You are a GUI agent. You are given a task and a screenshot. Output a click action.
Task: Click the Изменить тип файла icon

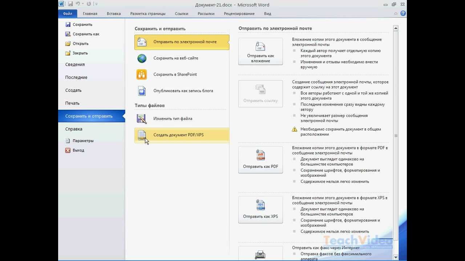click(x=142, y=119)
